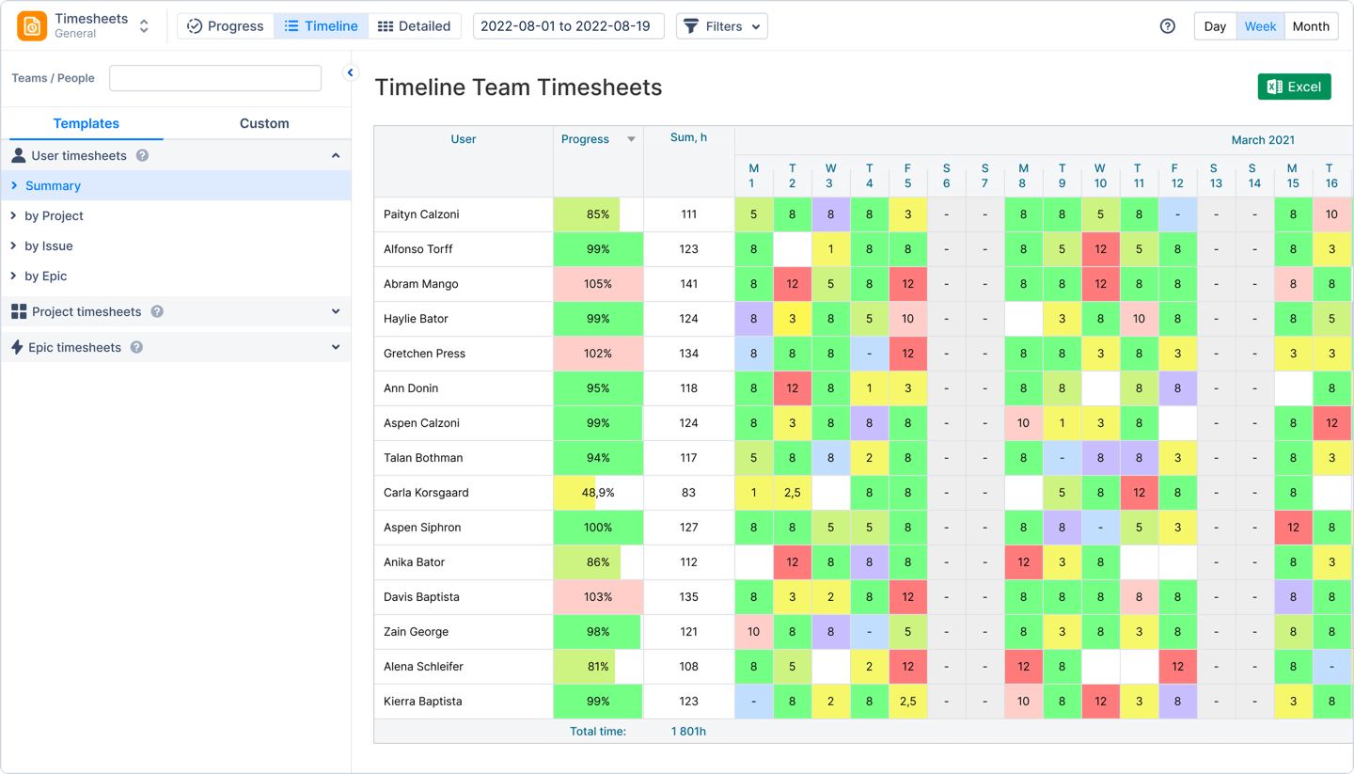This screenshot has height=774, width=1354.
Task: Click Anika Bator's sum value 112
Action: pyautogui.click(x=688, y=562)
